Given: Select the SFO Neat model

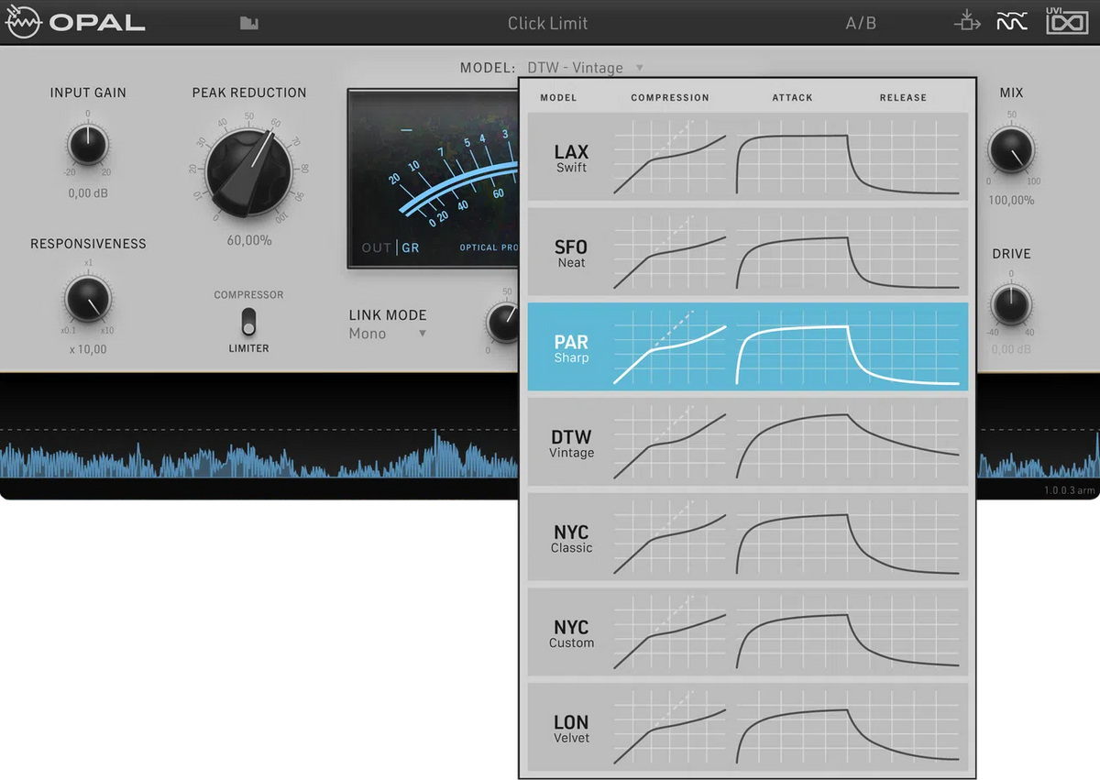Looking at the screenshot, I should [571, 253].
